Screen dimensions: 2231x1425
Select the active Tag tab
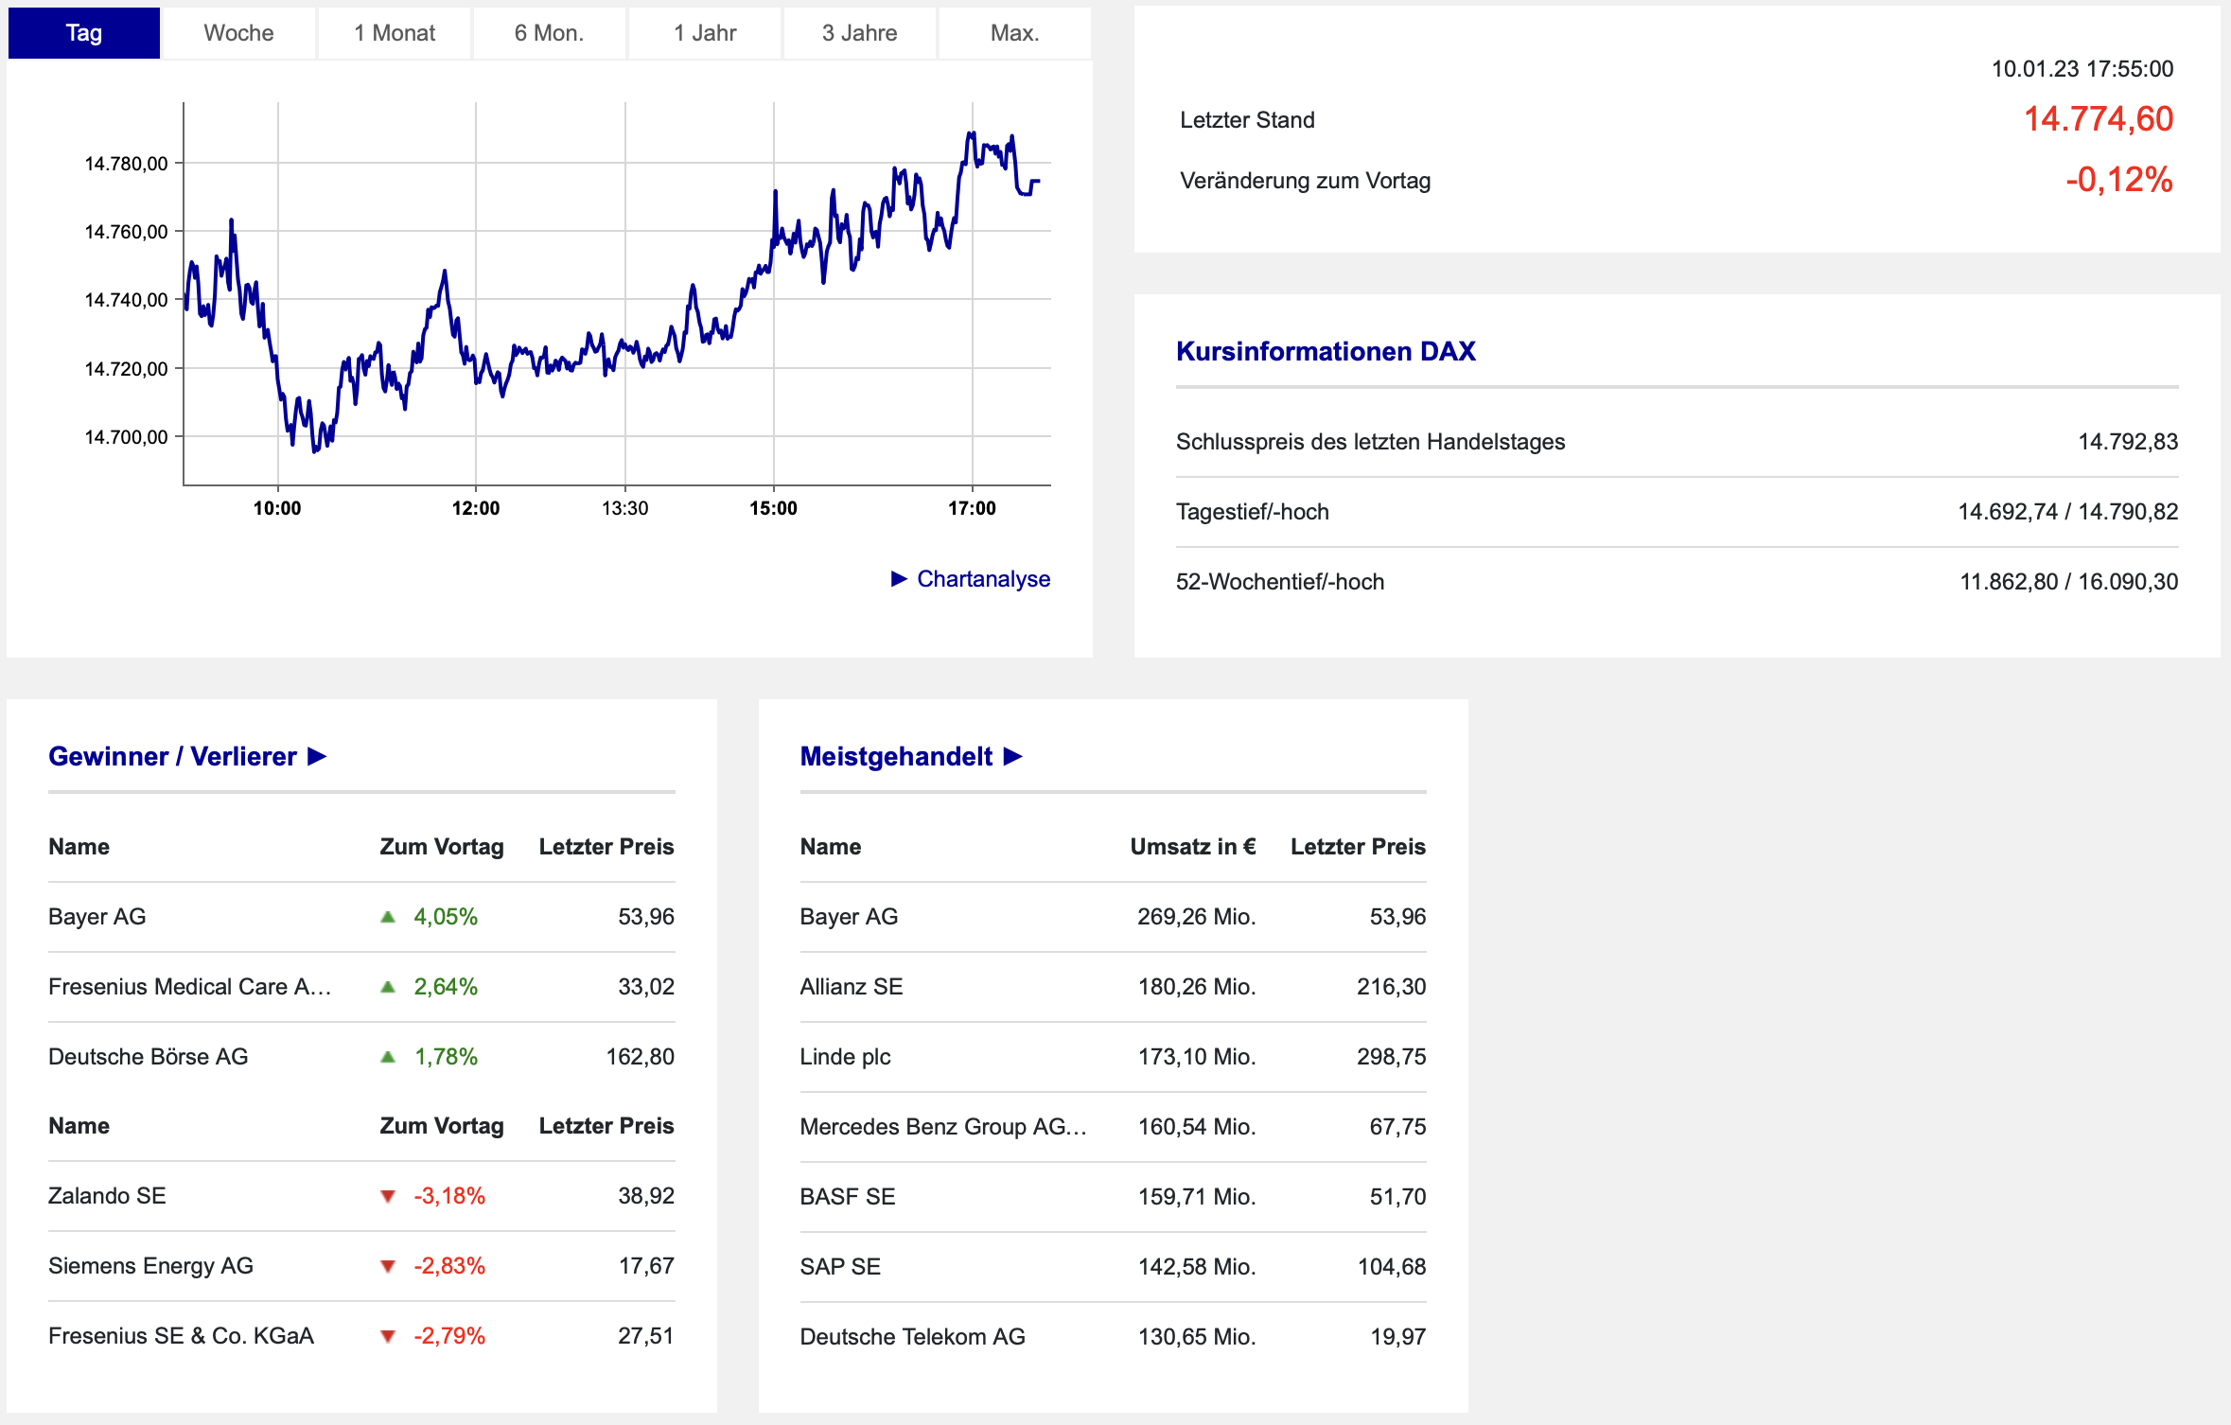[x=84, y=33]
